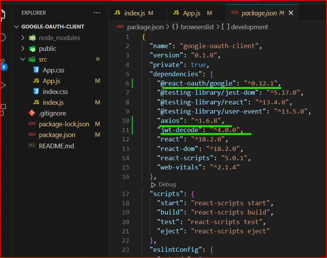Click the "react-scripts" dependency key

[x=185, y=158]
